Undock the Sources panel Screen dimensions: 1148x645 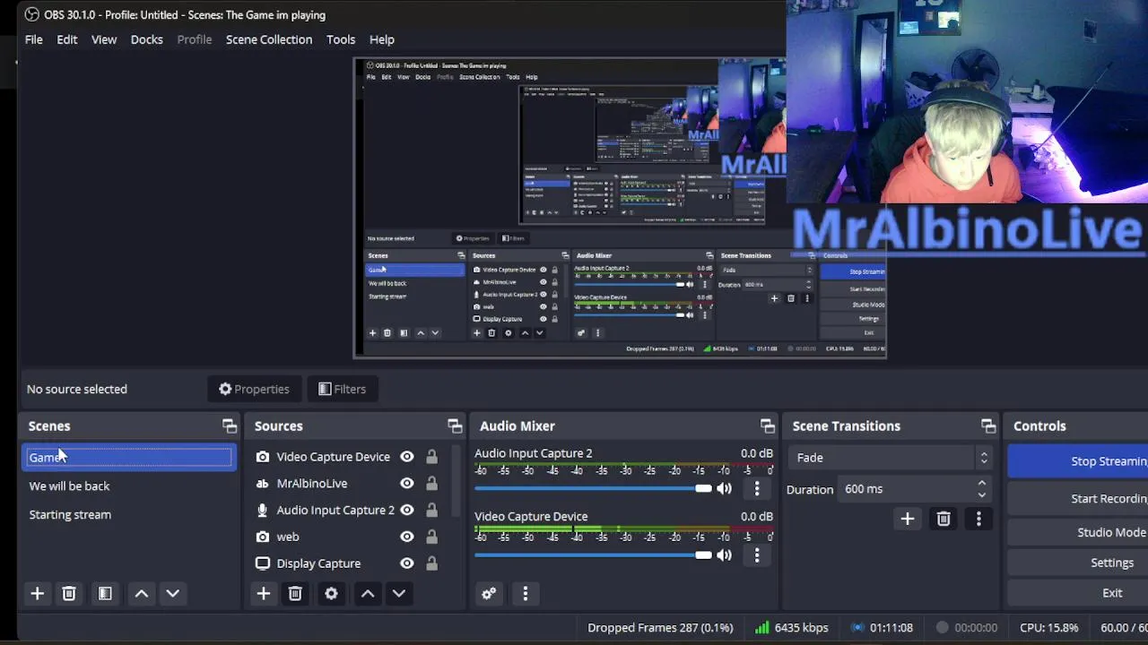tap(455, 426)
